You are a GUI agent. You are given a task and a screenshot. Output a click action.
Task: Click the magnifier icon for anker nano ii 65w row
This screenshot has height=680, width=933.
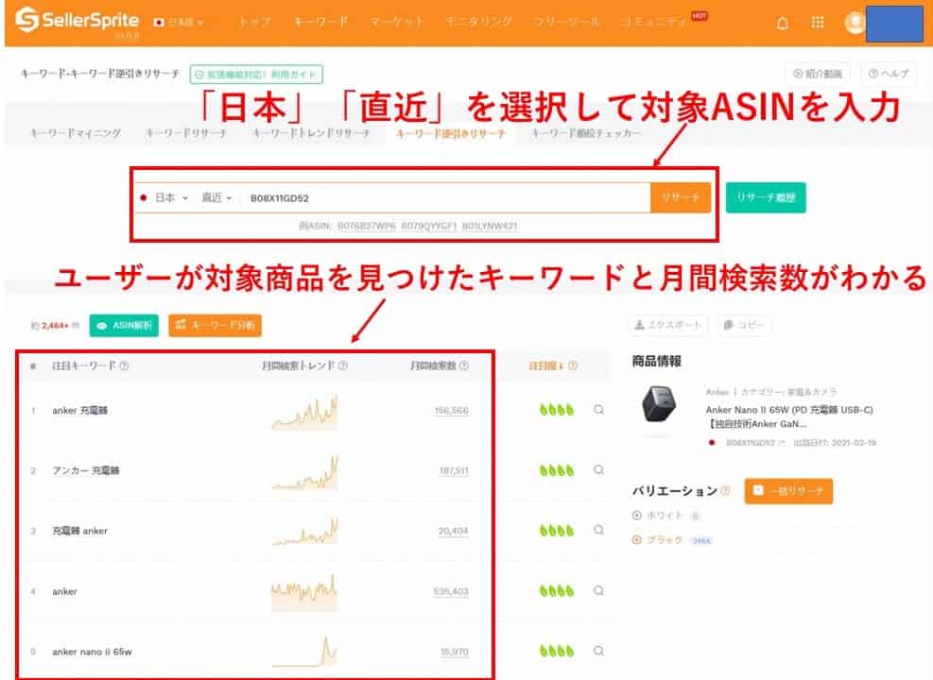[x=598, y=651]
